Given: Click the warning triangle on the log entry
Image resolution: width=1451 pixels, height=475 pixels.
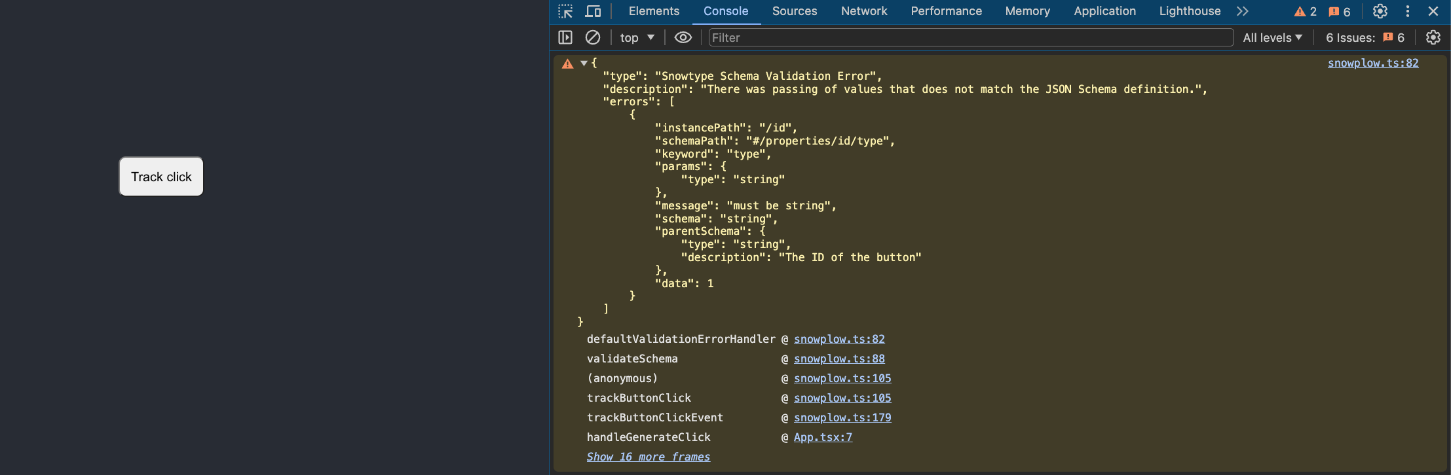Looking at the screenshot, I should click(567, 63).
